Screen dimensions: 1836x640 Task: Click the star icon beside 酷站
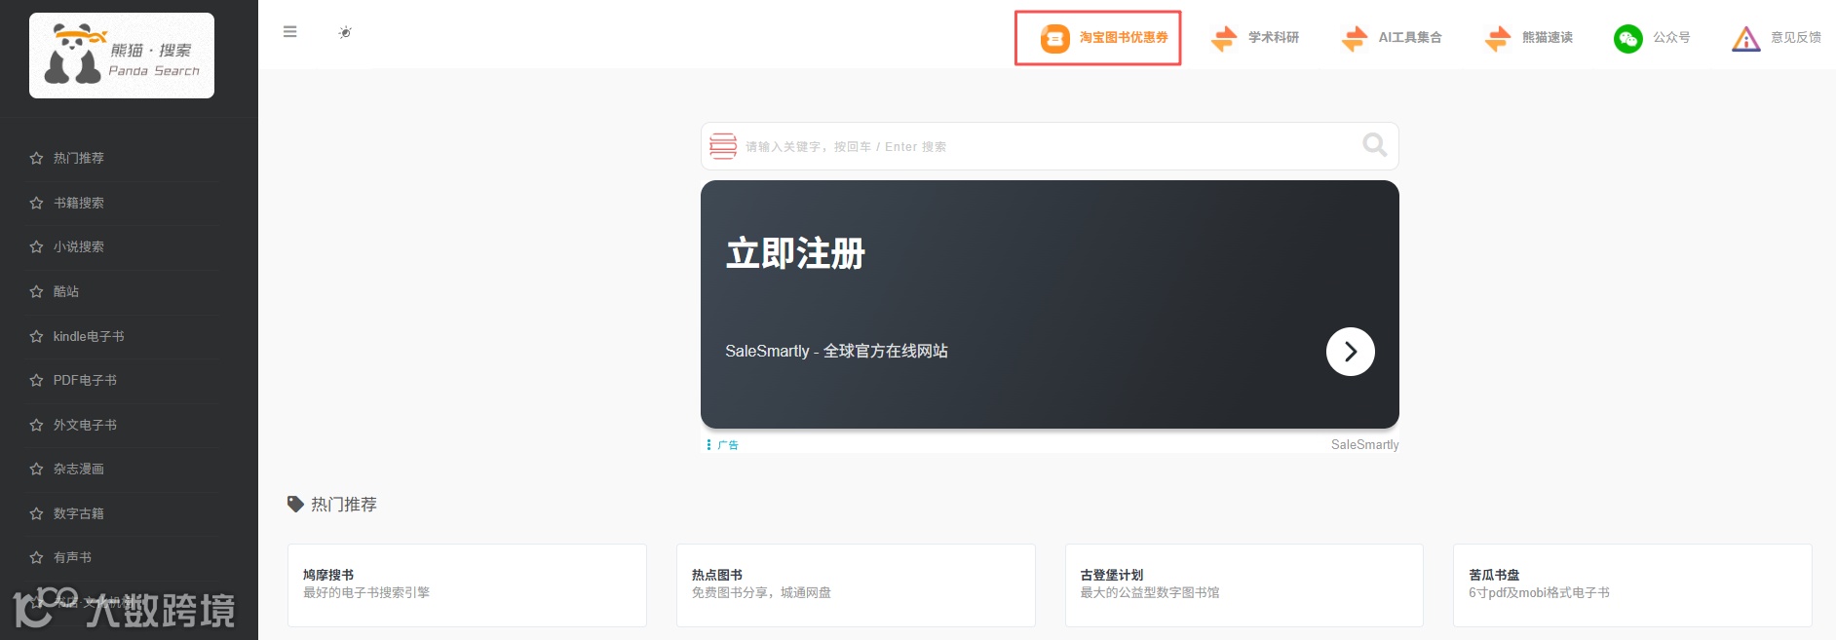36,291
